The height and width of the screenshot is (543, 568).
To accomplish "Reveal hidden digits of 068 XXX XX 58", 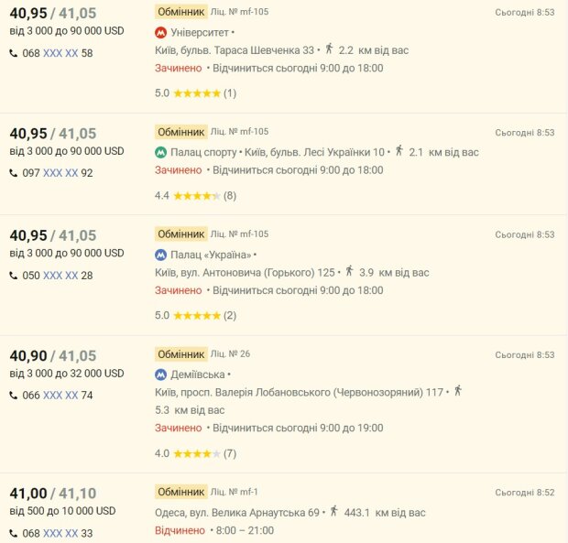I will pyautogui.click(x=60, y=53).
